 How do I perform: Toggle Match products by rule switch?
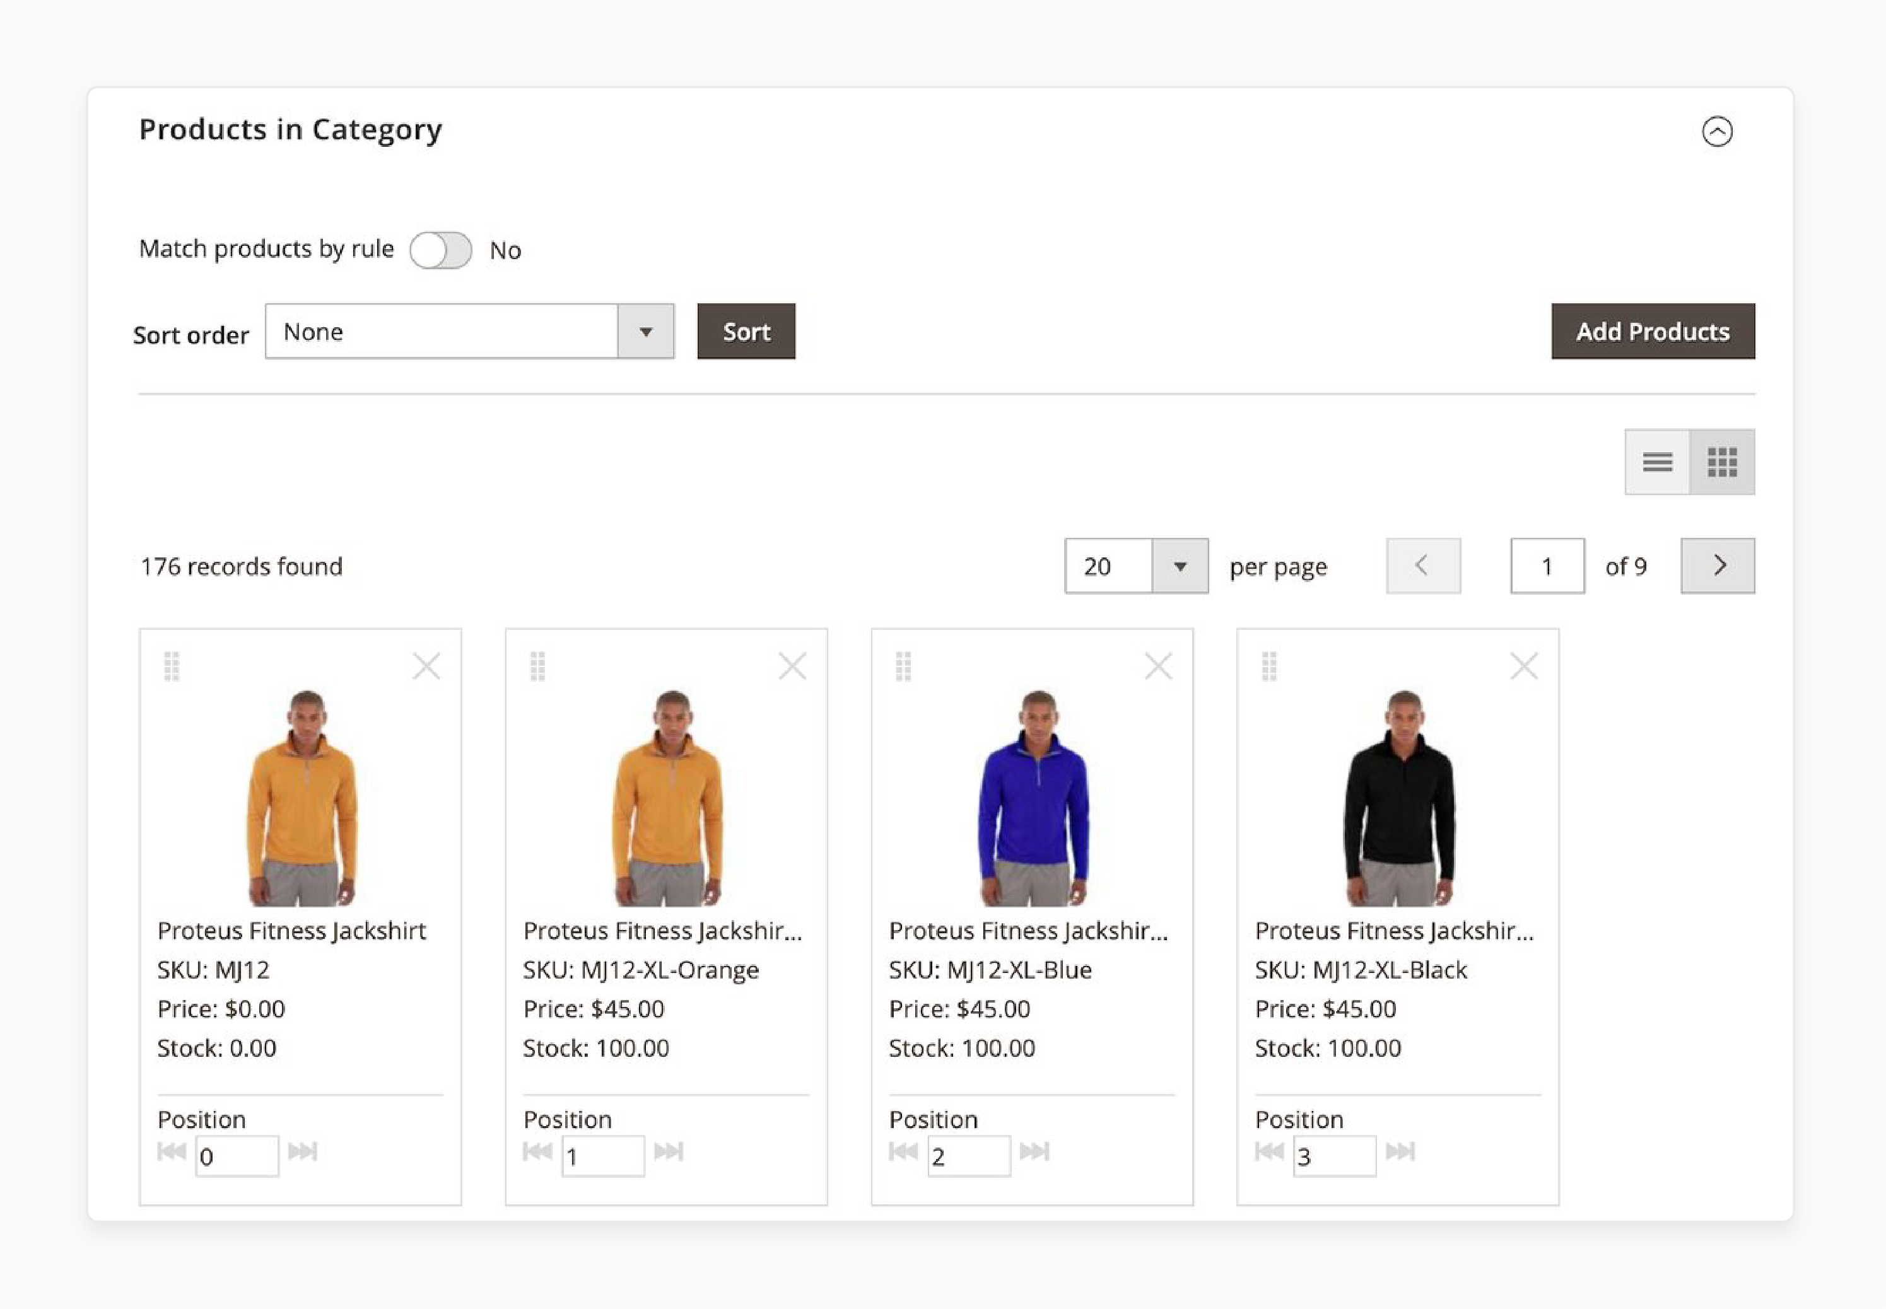pos(440,249)
